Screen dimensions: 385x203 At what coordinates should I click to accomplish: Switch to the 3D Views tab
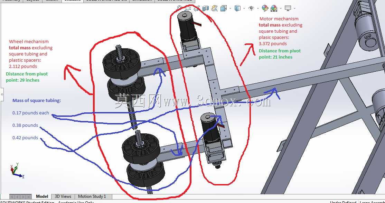click(63, 196)
